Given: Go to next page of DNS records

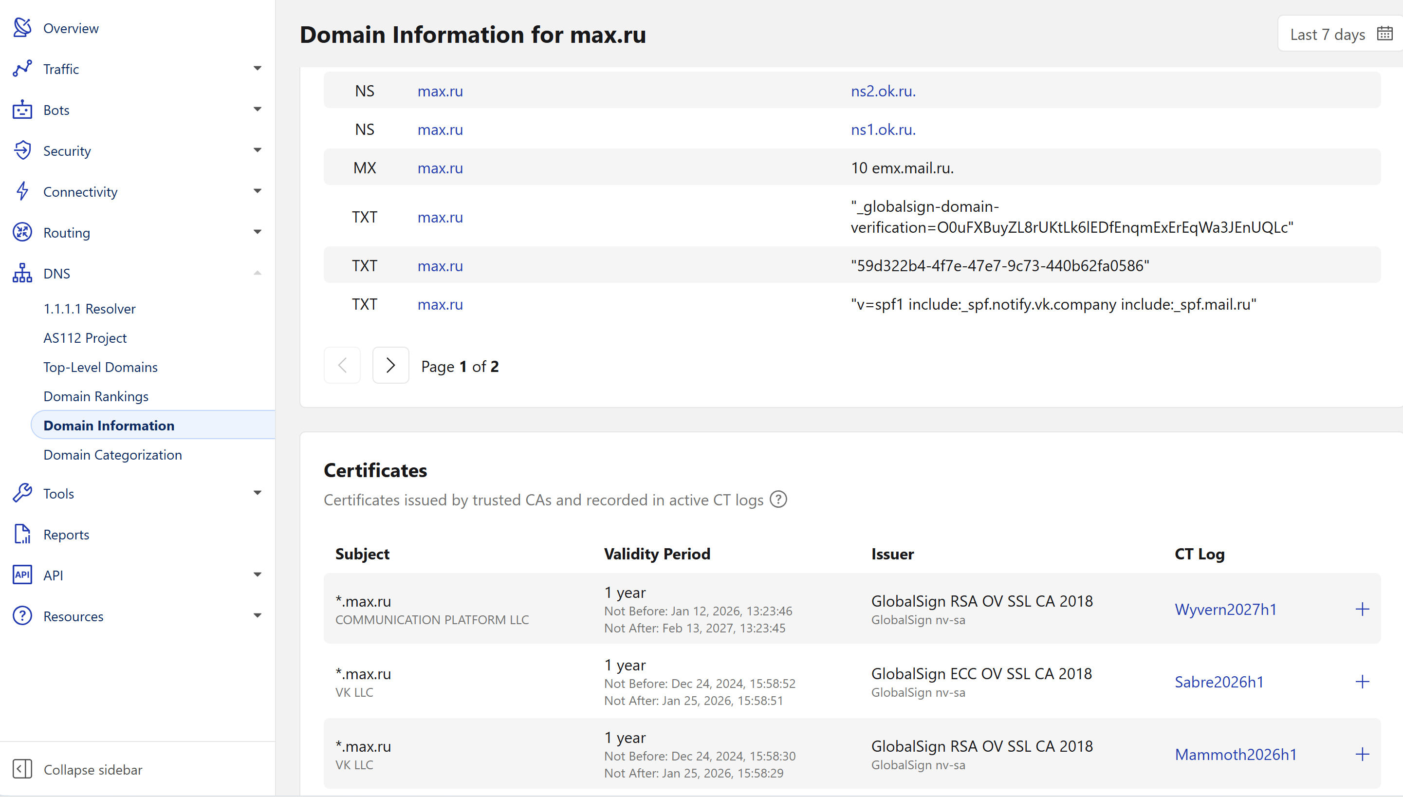Looking at the screenshot, I should click(390, 365).
